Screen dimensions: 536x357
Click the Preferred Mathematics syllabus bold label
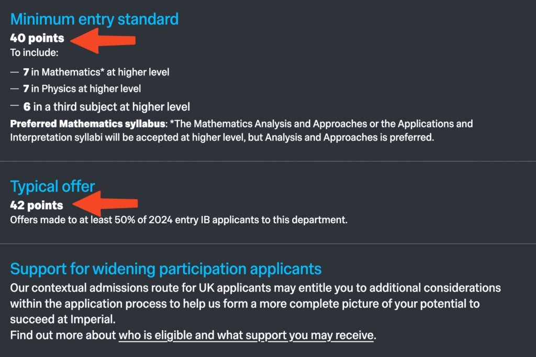click(88, 124)
